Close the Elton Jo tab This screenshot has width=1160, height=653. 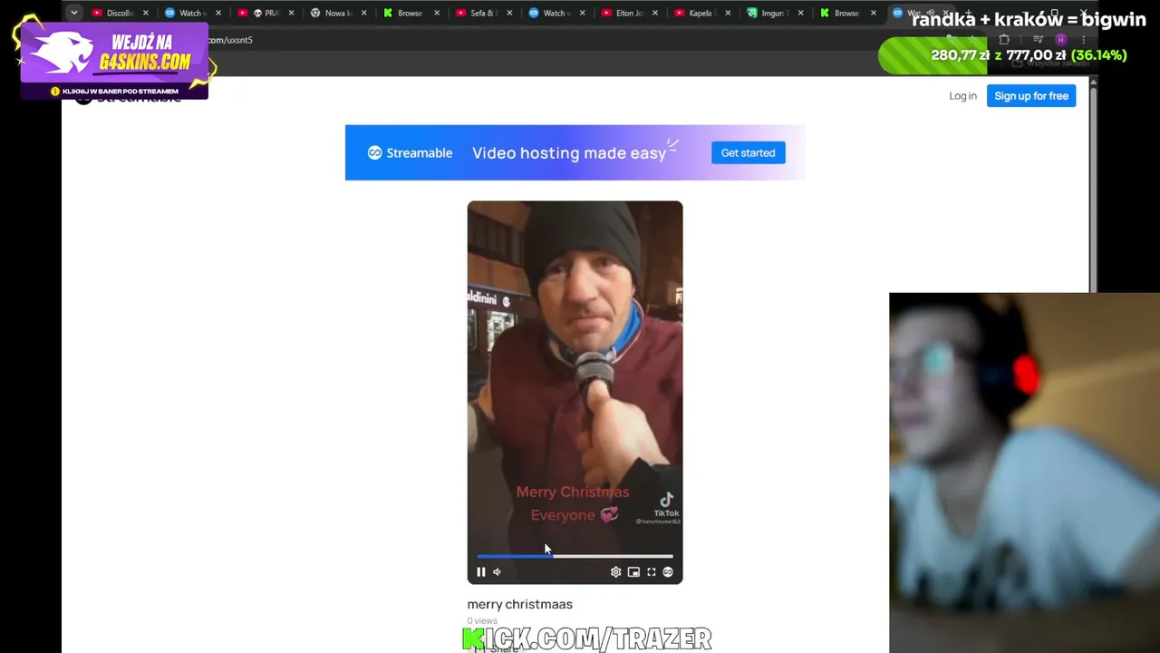[x=655, y=13]
